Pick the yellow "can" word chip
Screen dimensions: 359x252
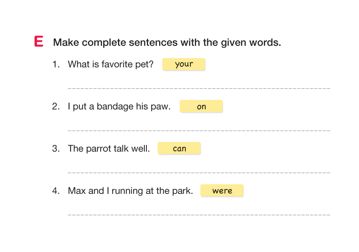(x=179, y=149)
